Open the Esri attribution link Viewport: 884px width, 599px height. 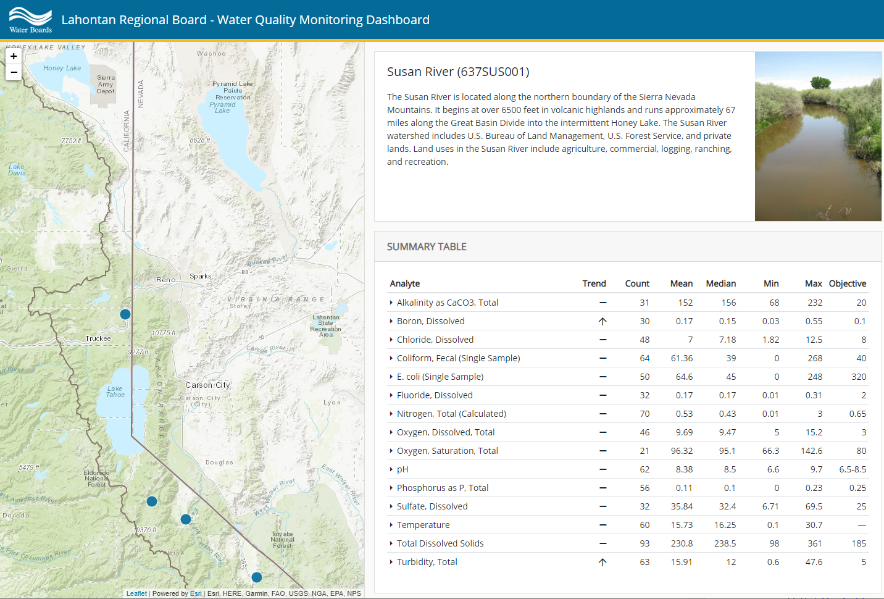point(196,593)
